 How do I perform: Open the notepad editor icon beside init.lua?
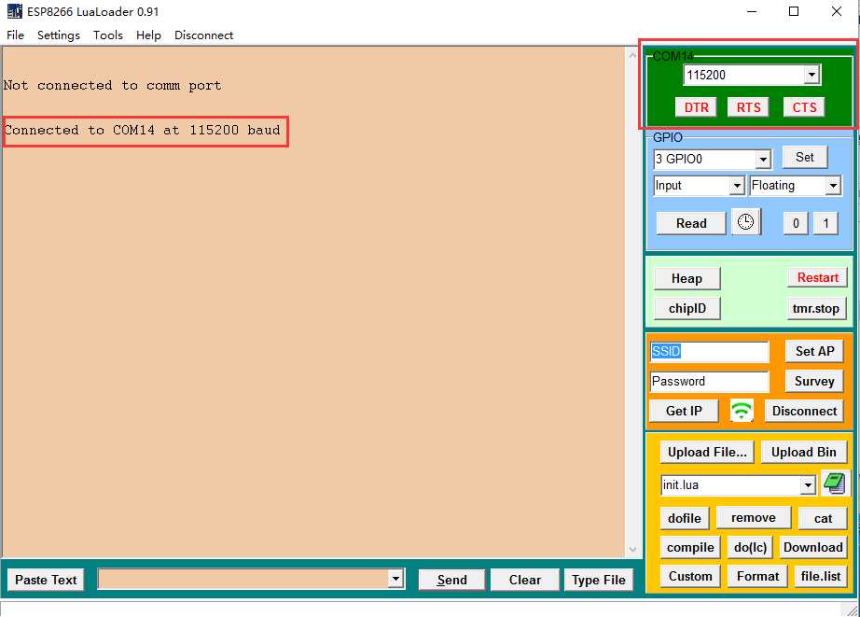[833, 484]
